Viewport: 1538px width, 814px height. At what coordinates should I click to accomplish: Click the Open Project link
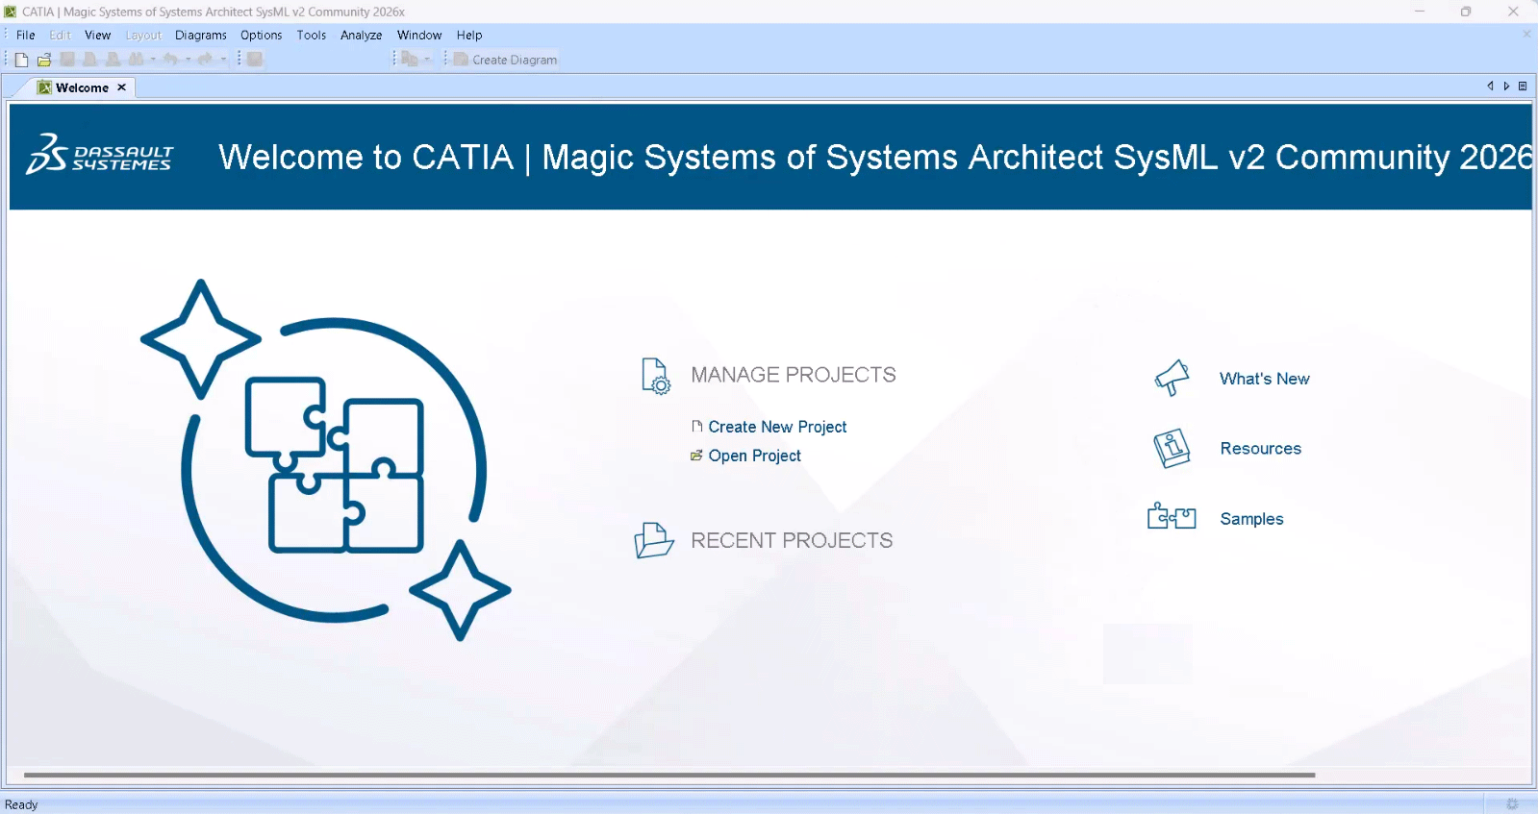755,456
